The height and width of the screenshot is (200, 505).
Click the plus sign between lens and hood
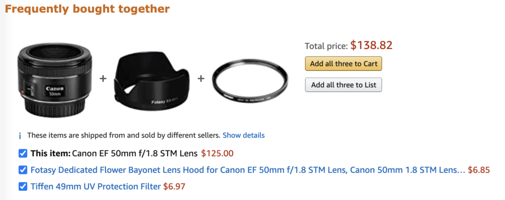(x=103, y=79)
